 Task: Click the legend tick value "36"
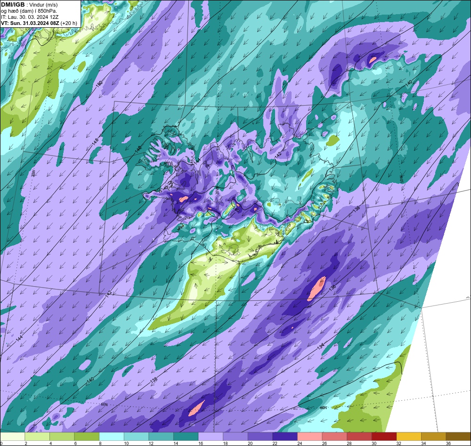coord(448,443)
